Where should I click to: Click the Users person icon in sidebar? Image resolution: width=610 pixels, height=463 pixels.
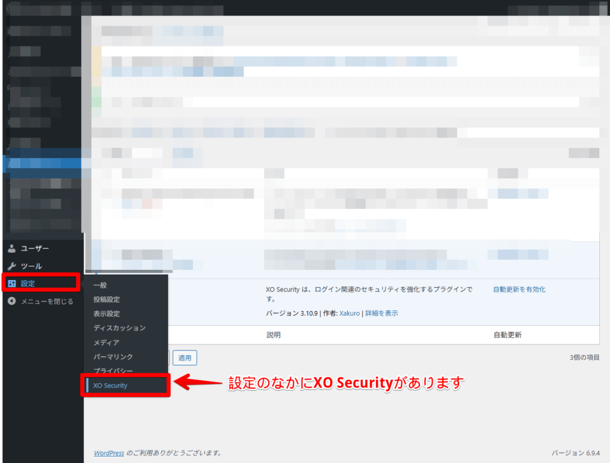point(12,248)
